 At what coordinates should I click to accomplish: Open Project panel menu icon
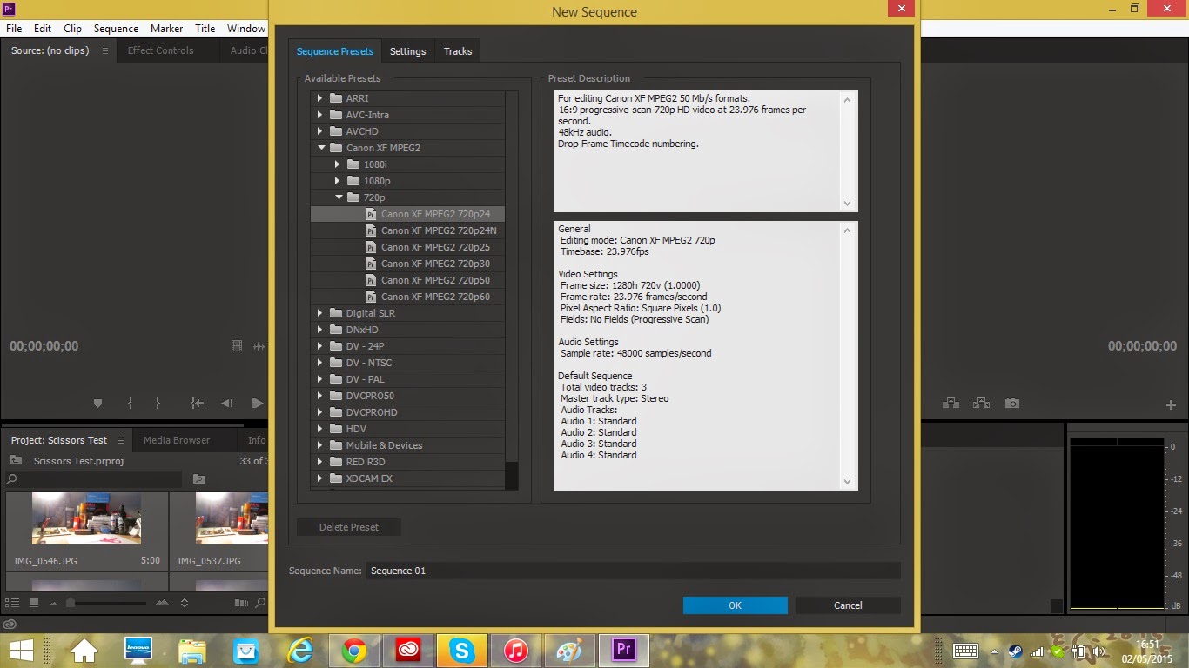pos(119,440)
